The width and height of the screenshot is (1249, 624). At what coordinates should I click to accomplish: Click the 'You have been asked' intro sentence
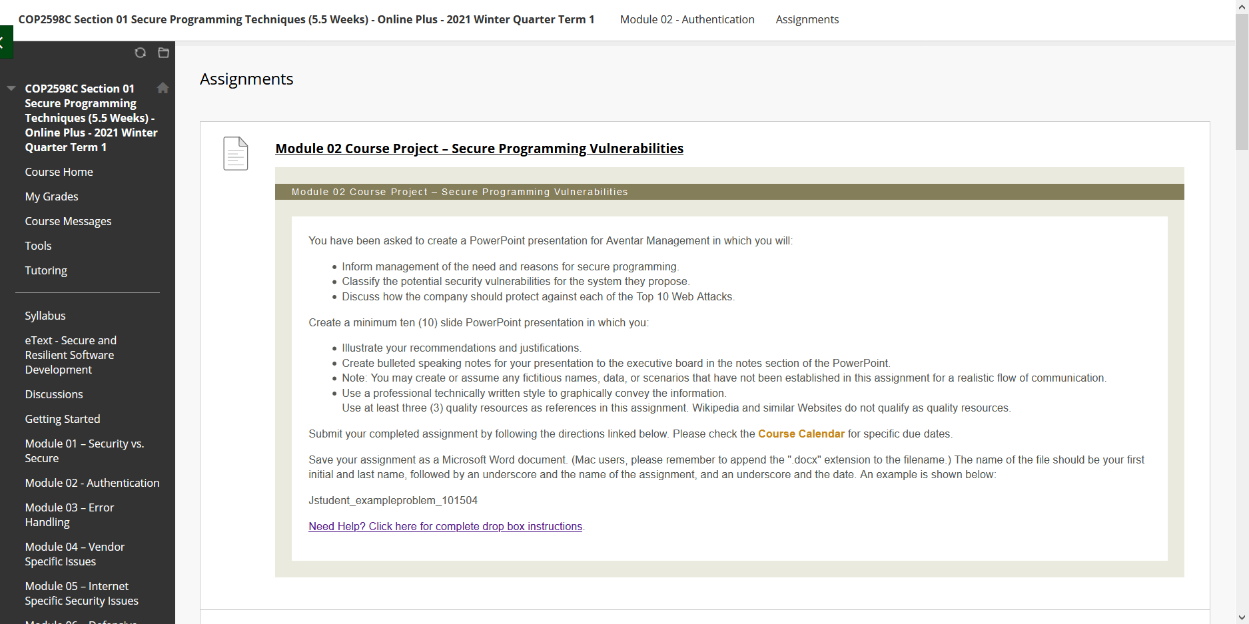[x=551, y=240]
